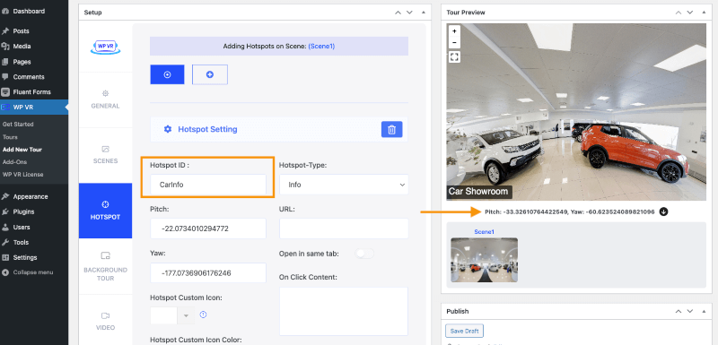Image resolution: width=718 pixels, height=345 pixels.
Task: Open the Add New Tour submenu link
Action: click(22, 150)
